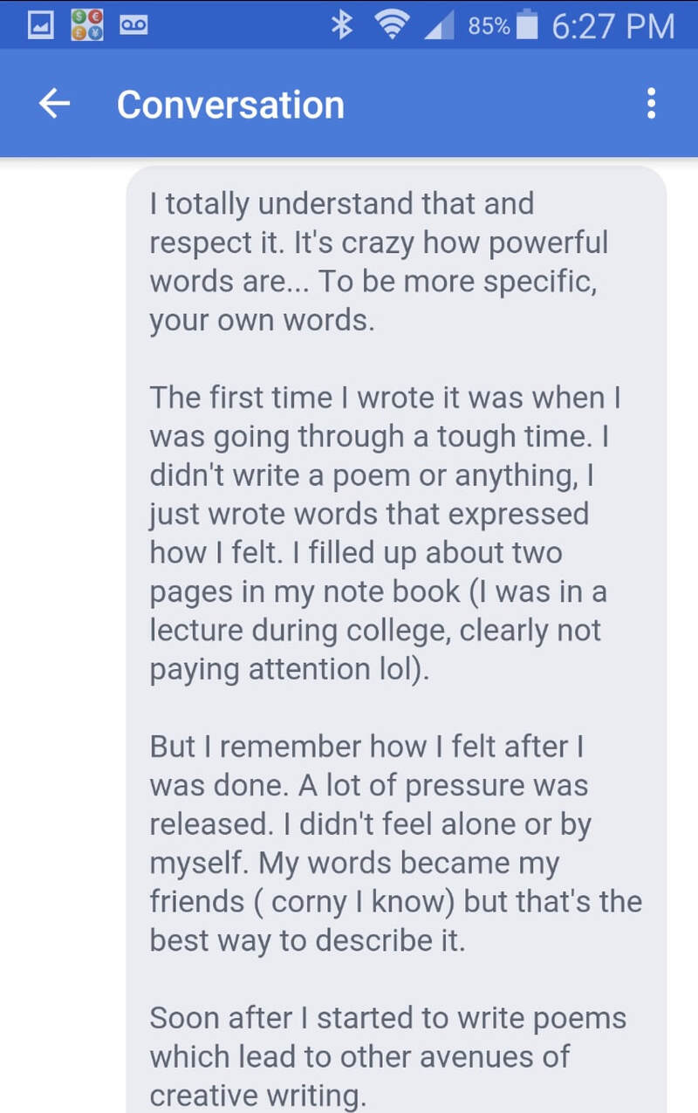Tap the "paying attention lol" line
The height and width of the screenshot is (1113, 698).
(x=290, y=669)
